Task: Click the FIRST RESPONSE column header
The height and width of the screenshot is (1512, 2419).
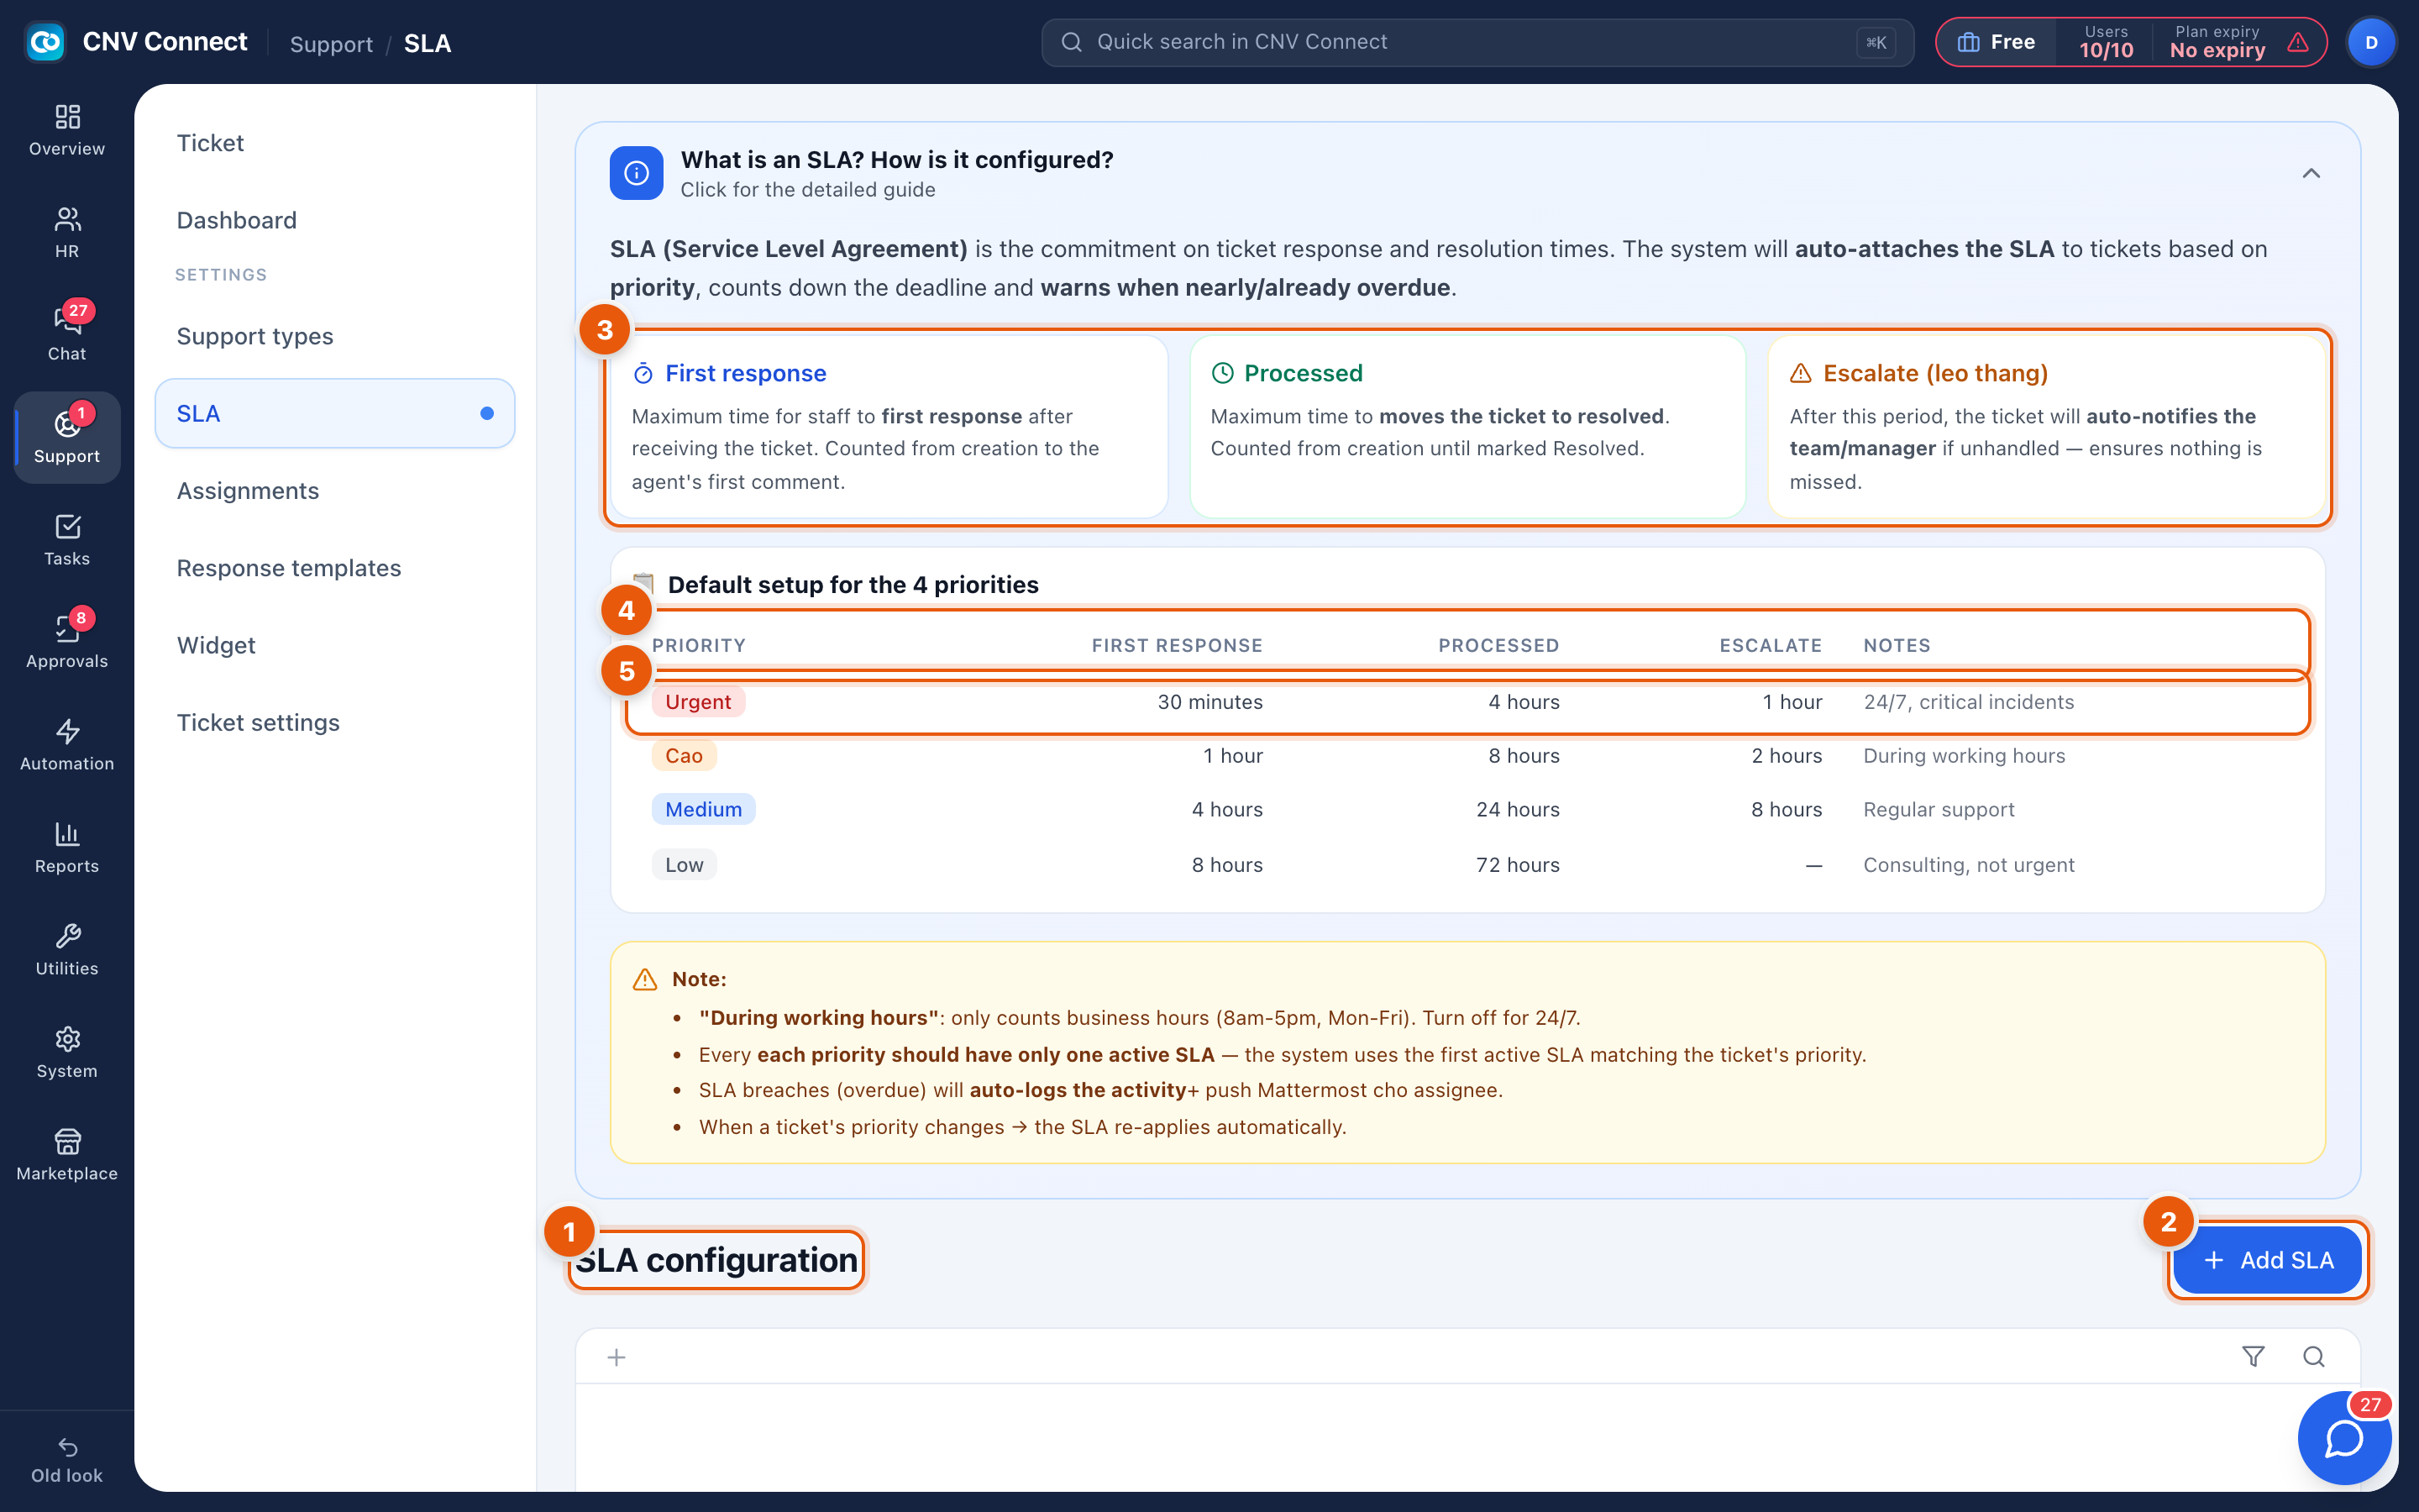Action: point(1177,646)
